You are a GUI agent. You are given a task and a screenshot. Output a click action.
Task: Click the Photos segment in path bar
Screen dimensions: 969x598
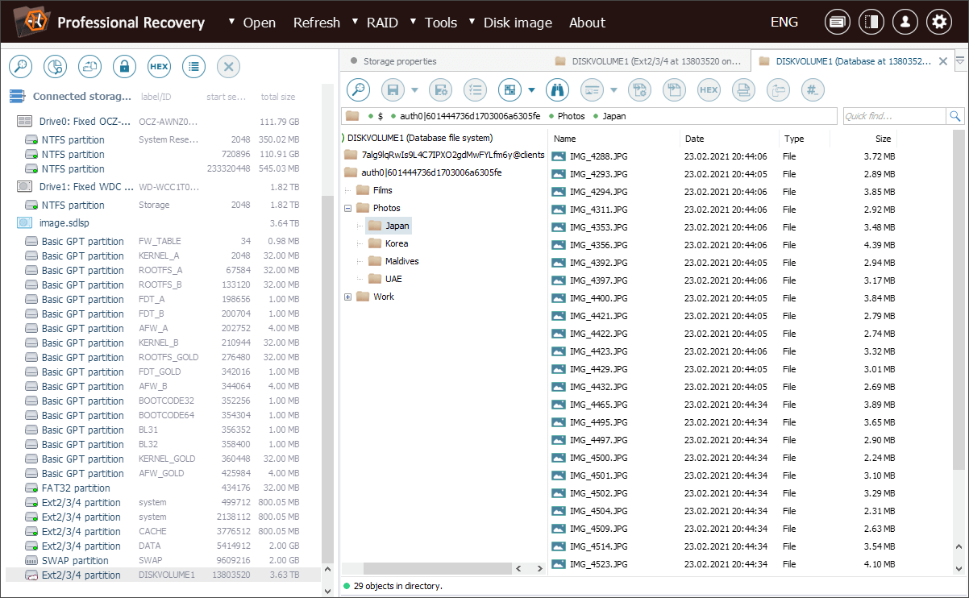(571, 116)
